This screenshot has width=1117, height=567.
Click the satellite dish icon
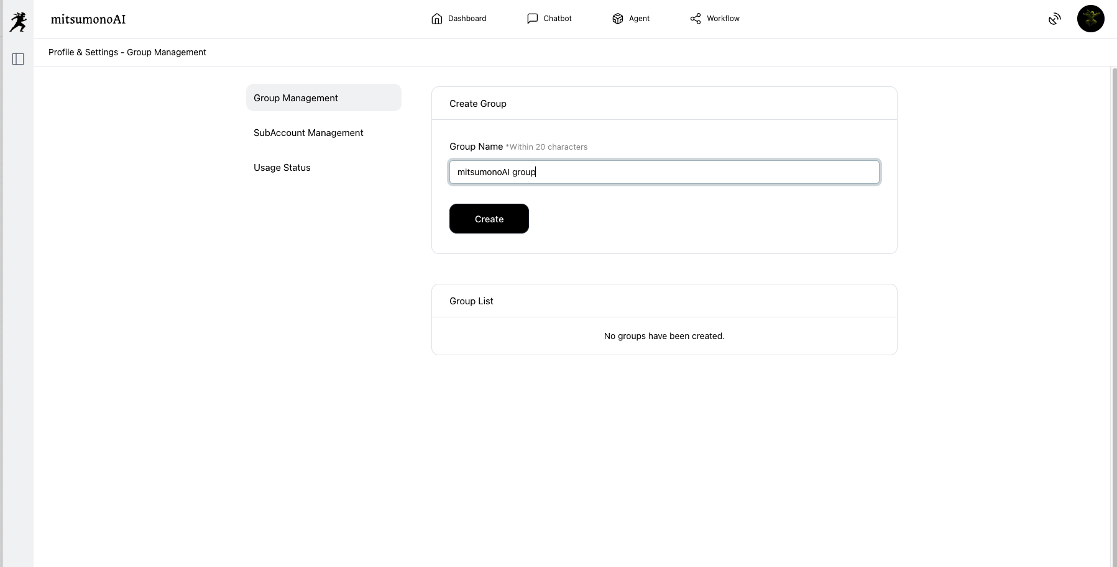[x=1054, y=19]
